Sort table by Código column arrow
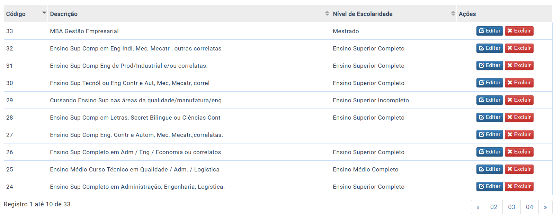 click(44, 13)
